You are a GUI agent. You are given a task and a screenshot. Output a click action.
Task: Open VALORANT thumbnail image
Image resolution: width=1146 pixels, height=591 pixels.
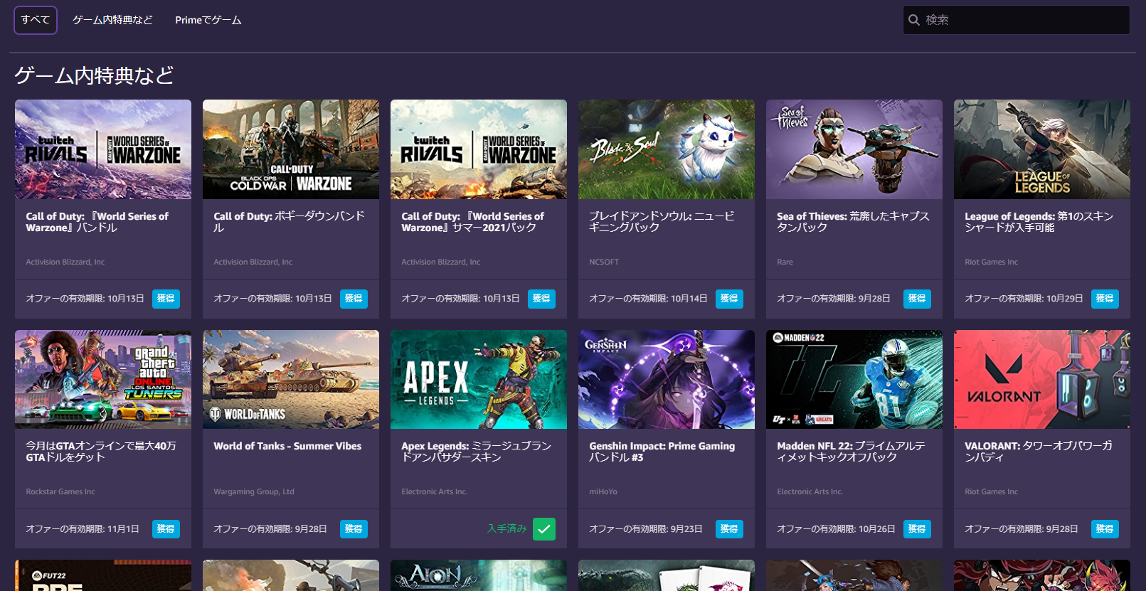(x=1042, y=380)
